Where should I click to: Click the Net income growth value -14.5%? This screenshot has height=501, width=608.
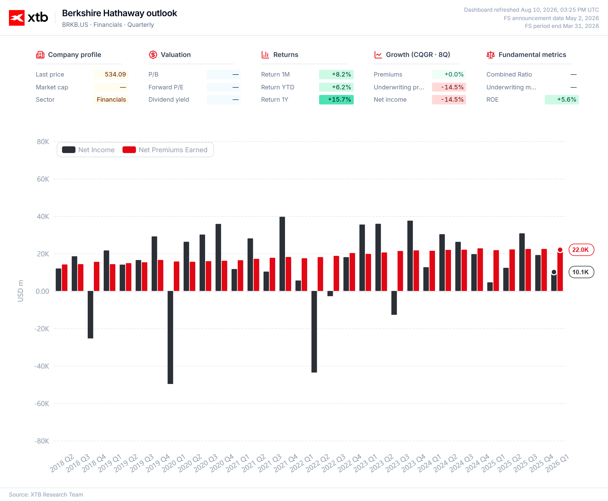(x=449, y=100)
